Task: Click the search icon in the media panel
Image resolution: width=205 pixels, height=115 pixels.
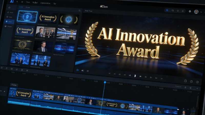Action: [x=80, y=11]
